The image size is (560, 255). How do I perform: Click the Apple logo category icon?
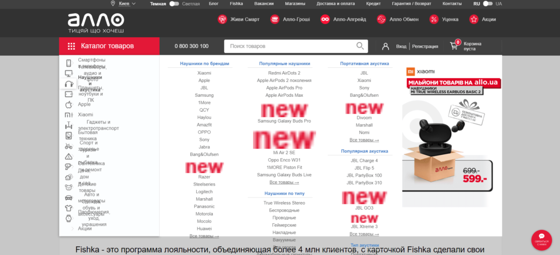click(68, 105)
